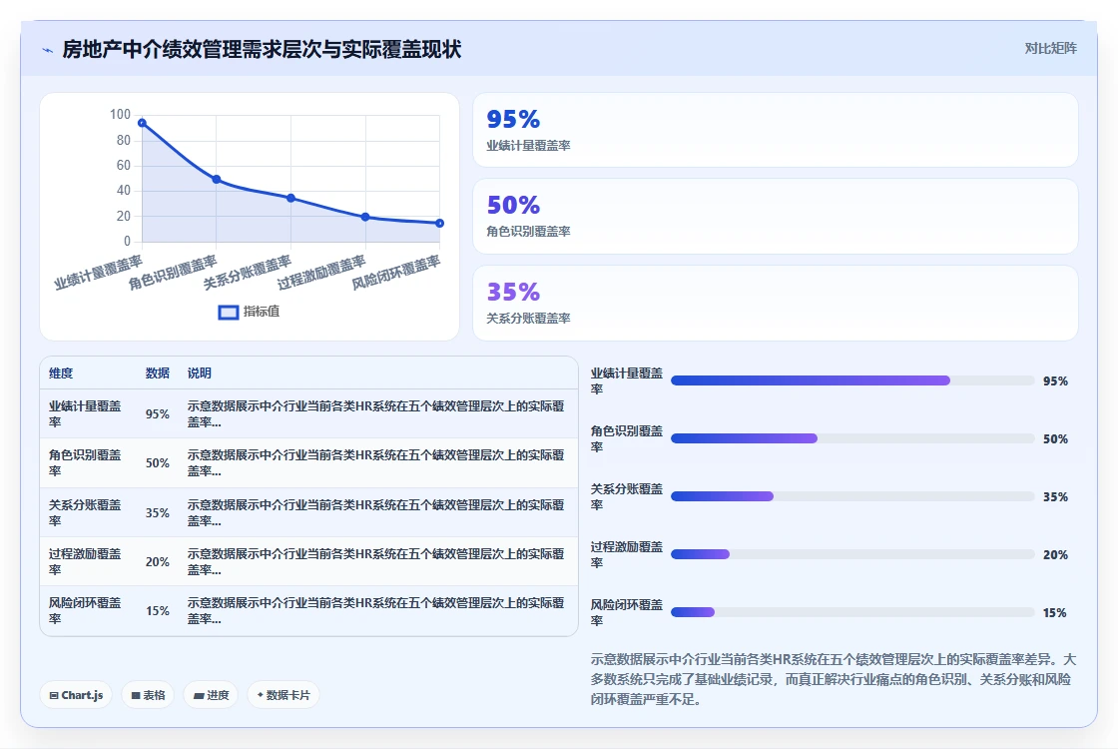This screenshot has width=1118, height=749.
Task: Click the 角色识别覆盖率 progress bar
Action: pos(852,438)
